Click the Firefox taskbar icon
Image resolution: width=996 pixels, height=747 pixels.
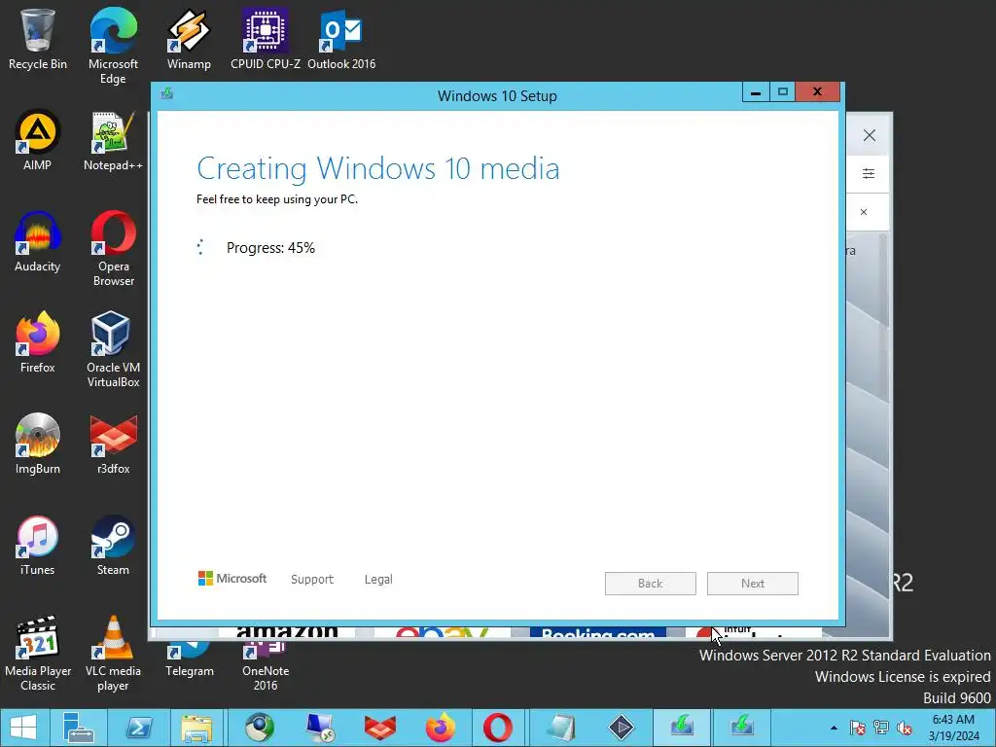pos(440,728)
